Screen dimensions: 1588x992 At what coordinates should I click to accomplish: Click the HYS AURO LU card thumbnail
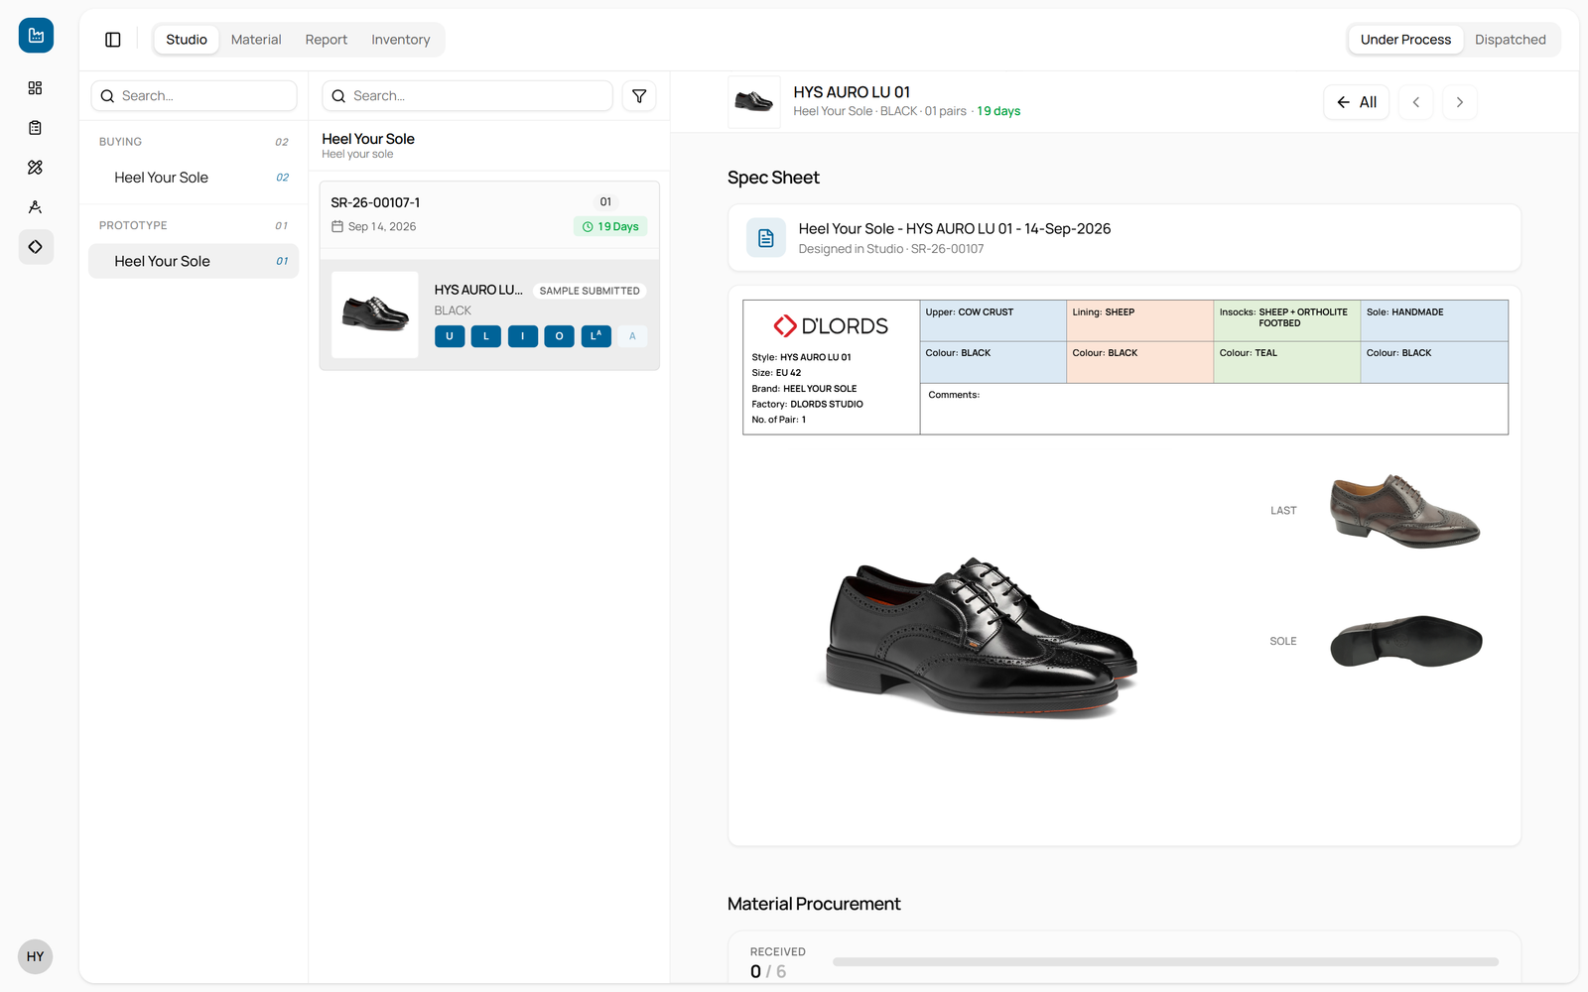coord(375,314)
